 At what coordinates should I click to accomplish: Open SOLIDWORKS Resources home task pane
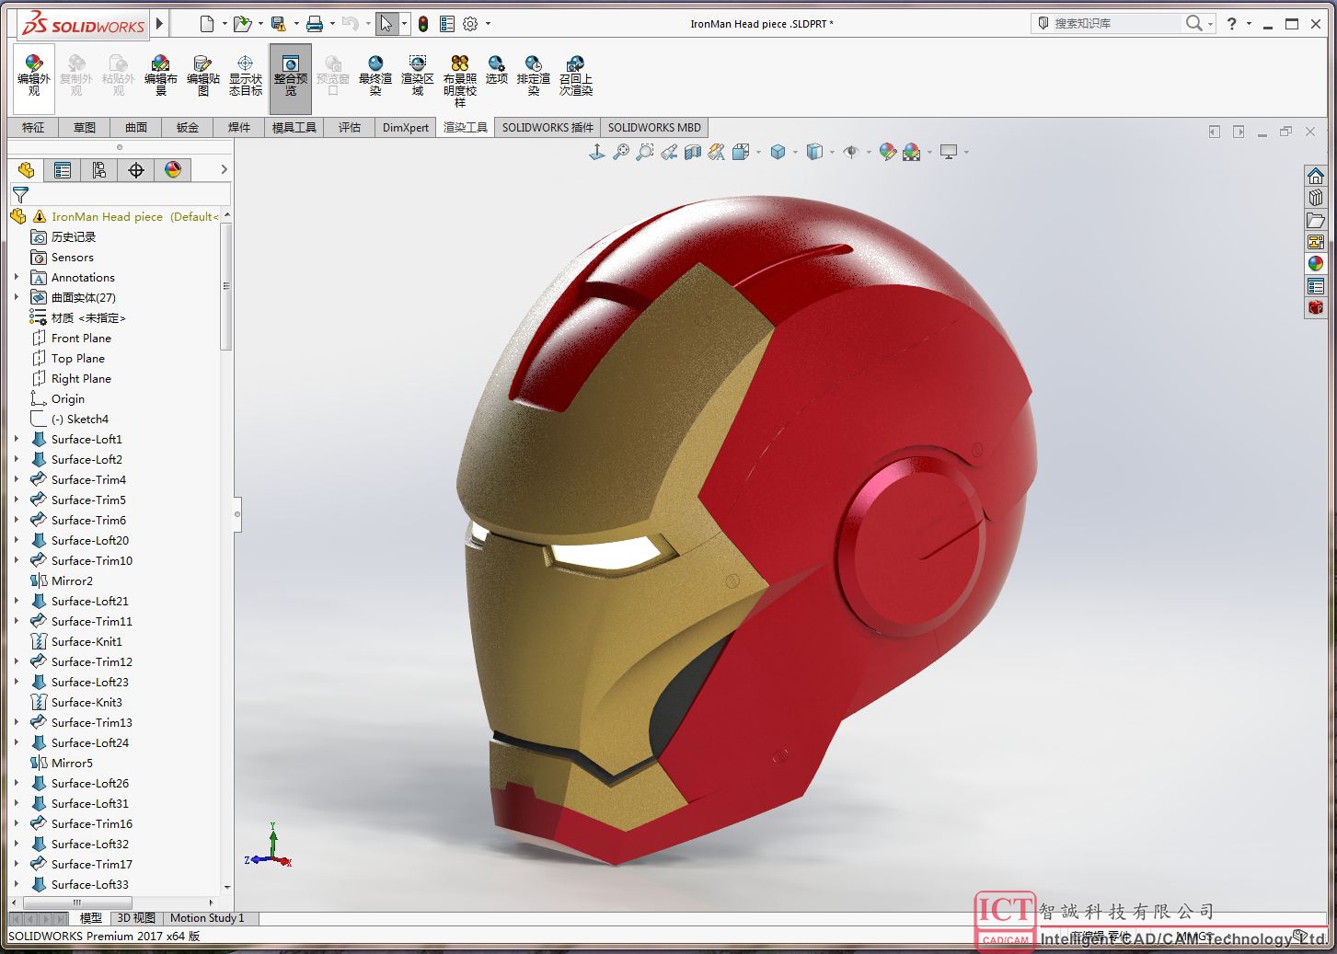click(x=1316, y=176)
